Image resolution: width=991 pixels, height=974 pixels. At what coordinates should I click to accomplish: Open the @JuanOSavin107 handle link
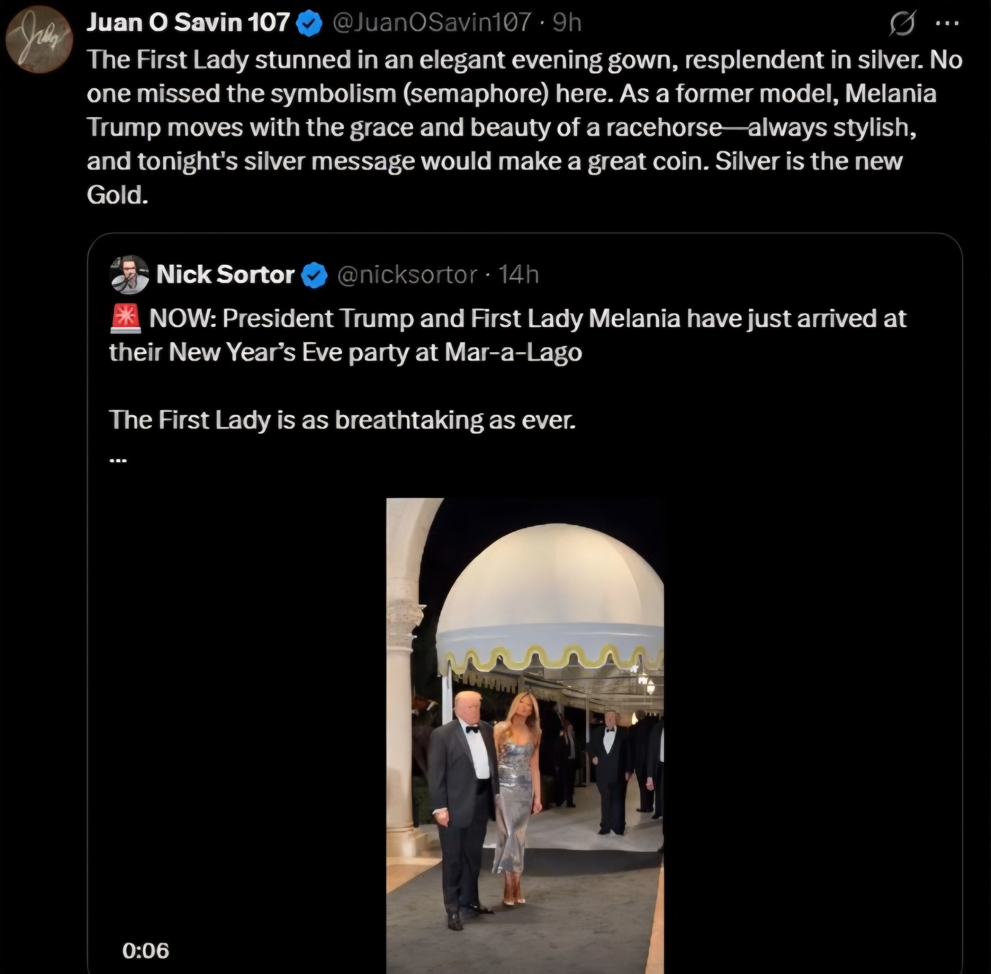pos(432,23)
